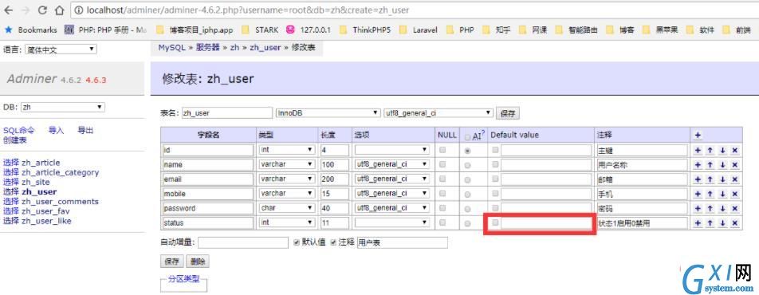
Task: Go to zh_user in the breadcrumb
Action: [265, 48]
